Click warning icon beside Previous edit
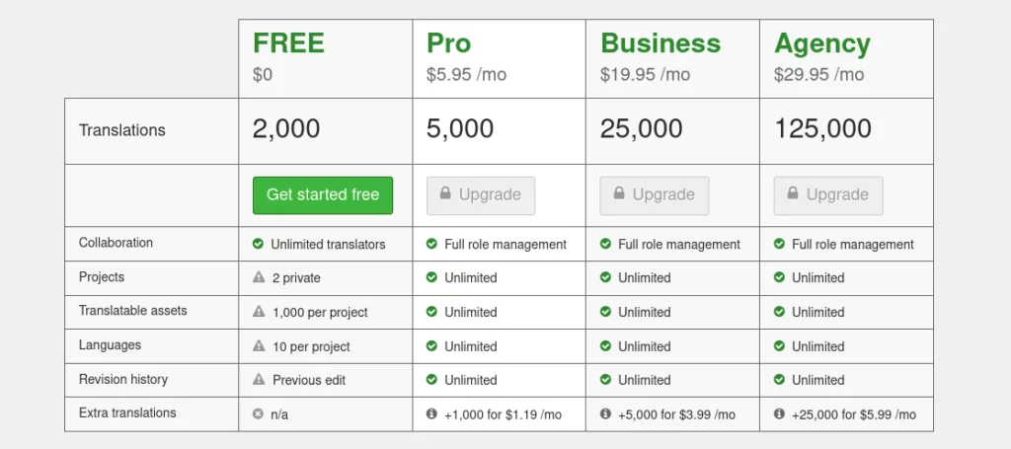Viewport: 1011px width, 449px height. pos(259,379)
